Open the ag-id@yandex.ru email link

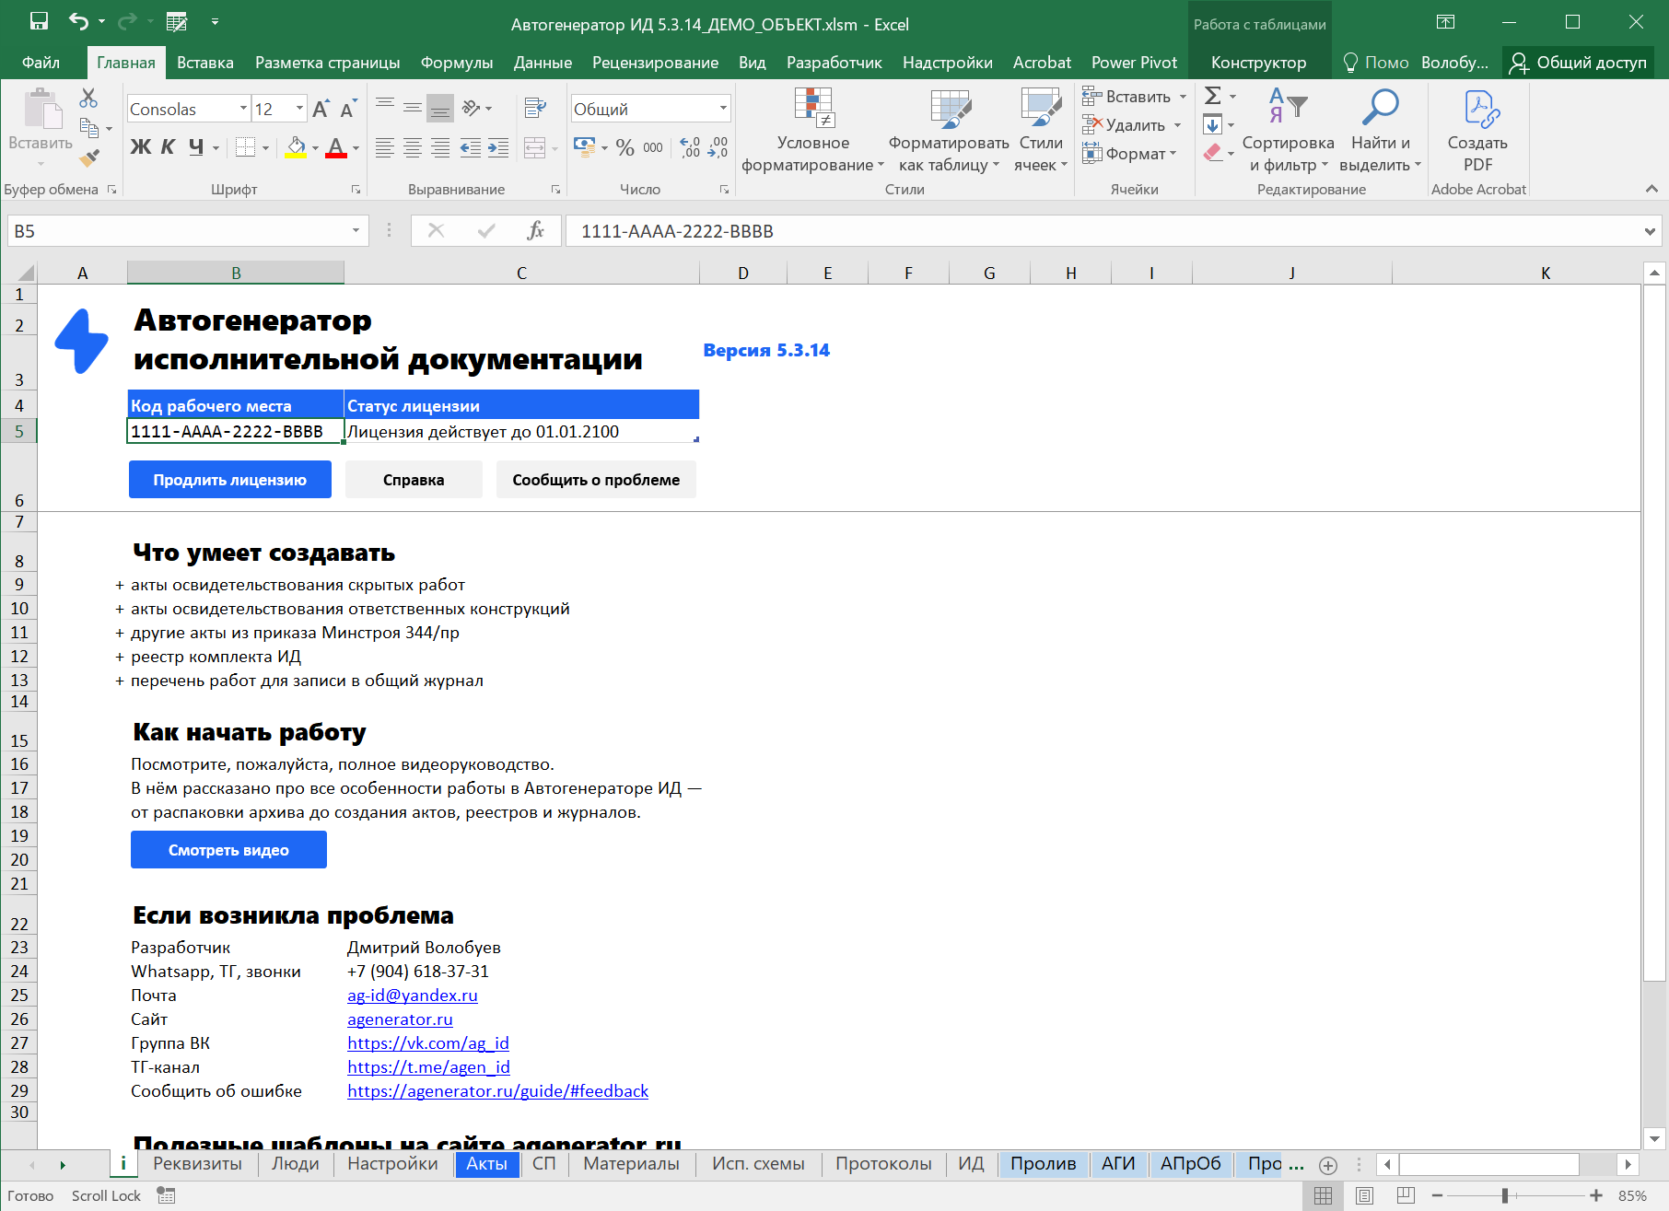pos(413,996)
